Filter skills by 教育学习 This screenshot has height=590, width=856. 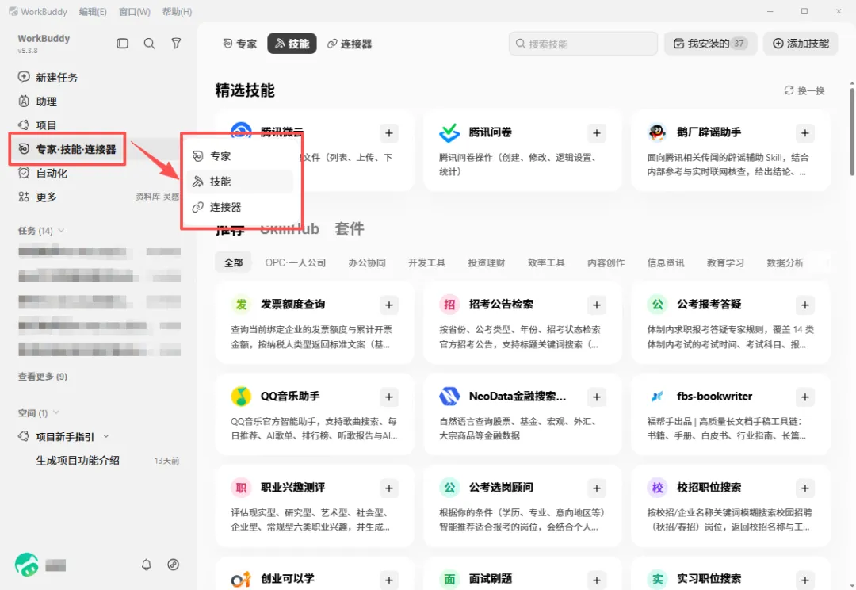click(x=725, y=262)
